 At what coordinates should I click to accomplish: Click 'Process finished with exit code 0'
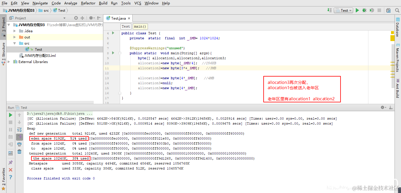pos(61,178)
